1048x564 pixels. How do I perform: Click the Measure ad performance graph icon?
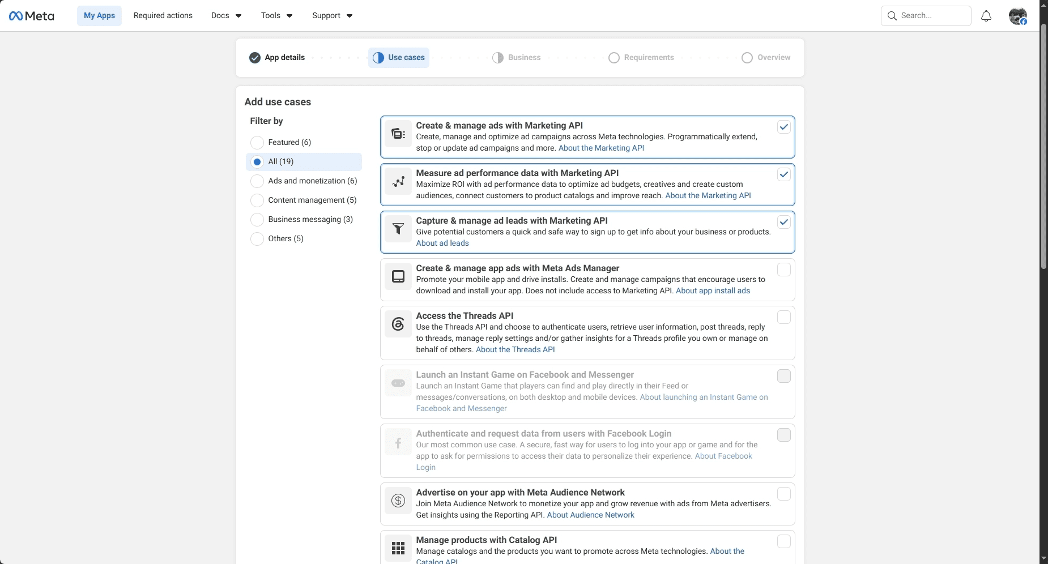click(x=398, y=181)
